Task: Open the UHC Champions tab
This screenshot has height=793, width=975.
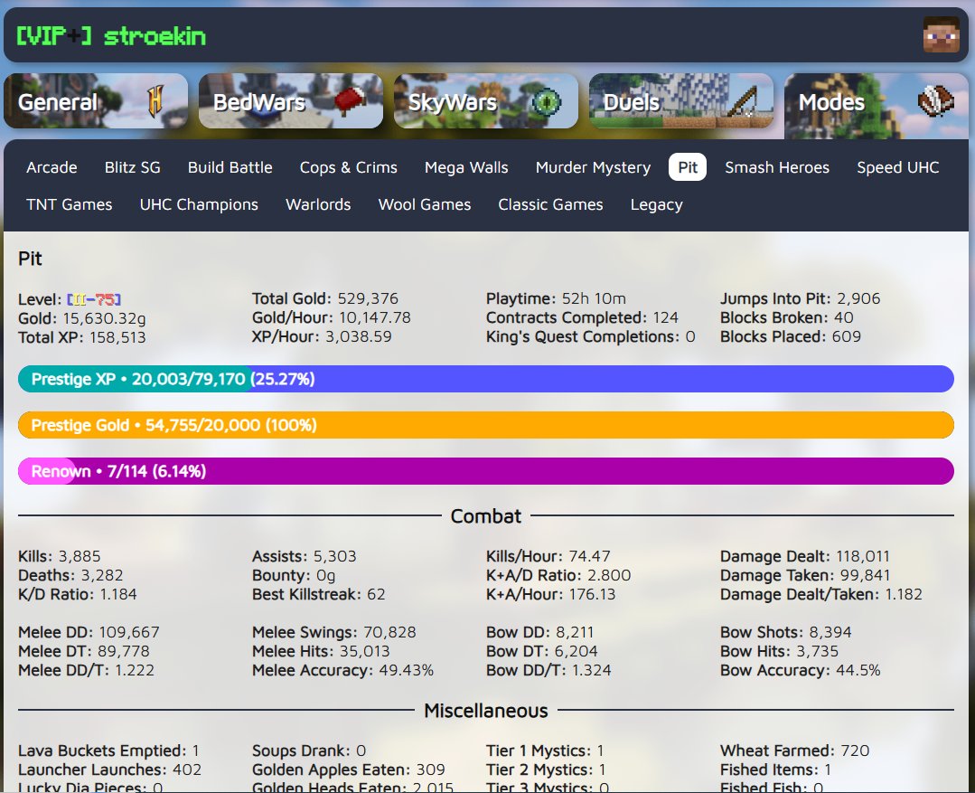Action: click(x=199, y=204)
